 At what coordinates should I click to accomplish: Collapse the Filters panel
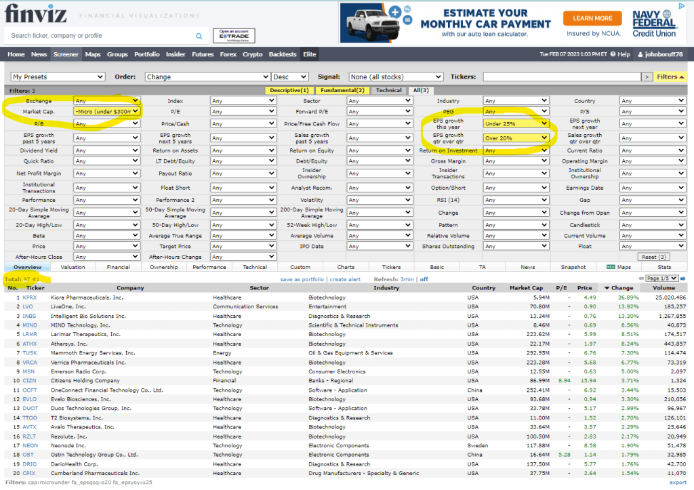(671, 77)
